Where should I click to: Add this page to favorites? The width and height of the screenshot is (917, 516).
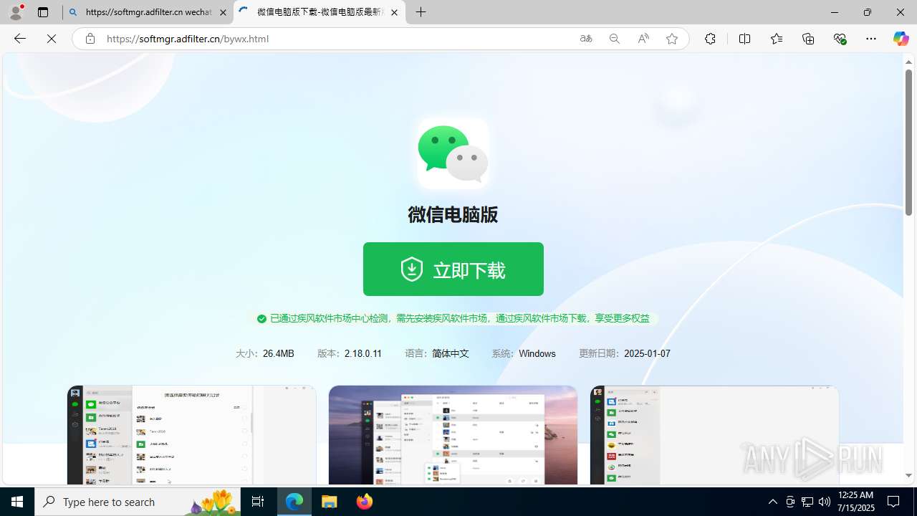672,39
